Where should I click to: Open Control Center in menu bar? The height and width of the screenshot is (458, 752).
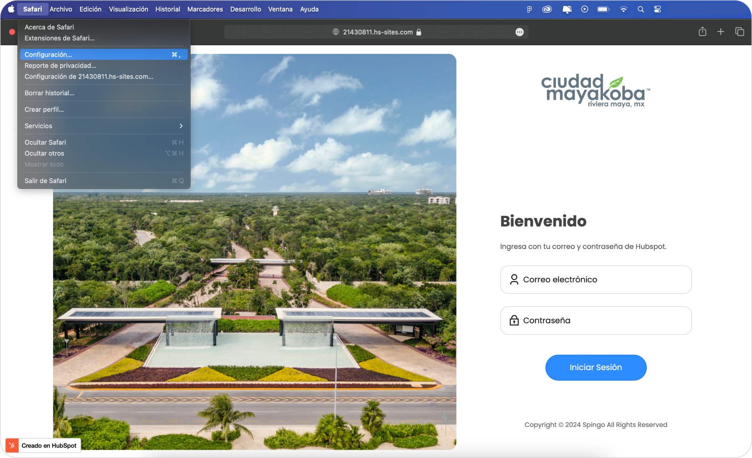click(658, 9)
